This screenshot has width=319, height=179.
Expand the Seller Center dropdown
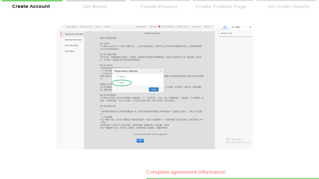[183, 26]
